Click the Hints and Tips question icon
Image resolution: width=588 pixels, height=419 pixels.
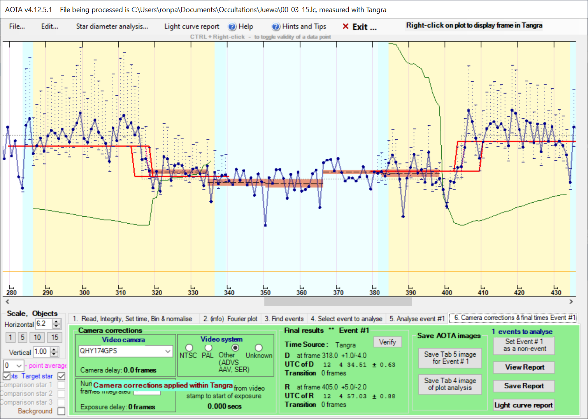click(x=276, y=26)
